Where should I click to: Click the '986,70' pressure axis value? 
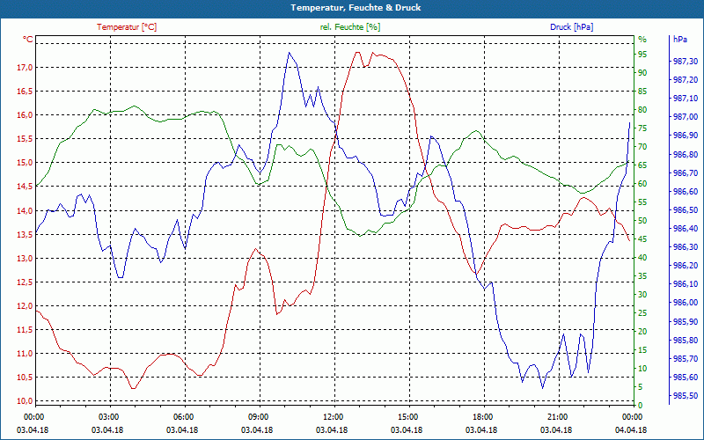(x=686, y=172)
